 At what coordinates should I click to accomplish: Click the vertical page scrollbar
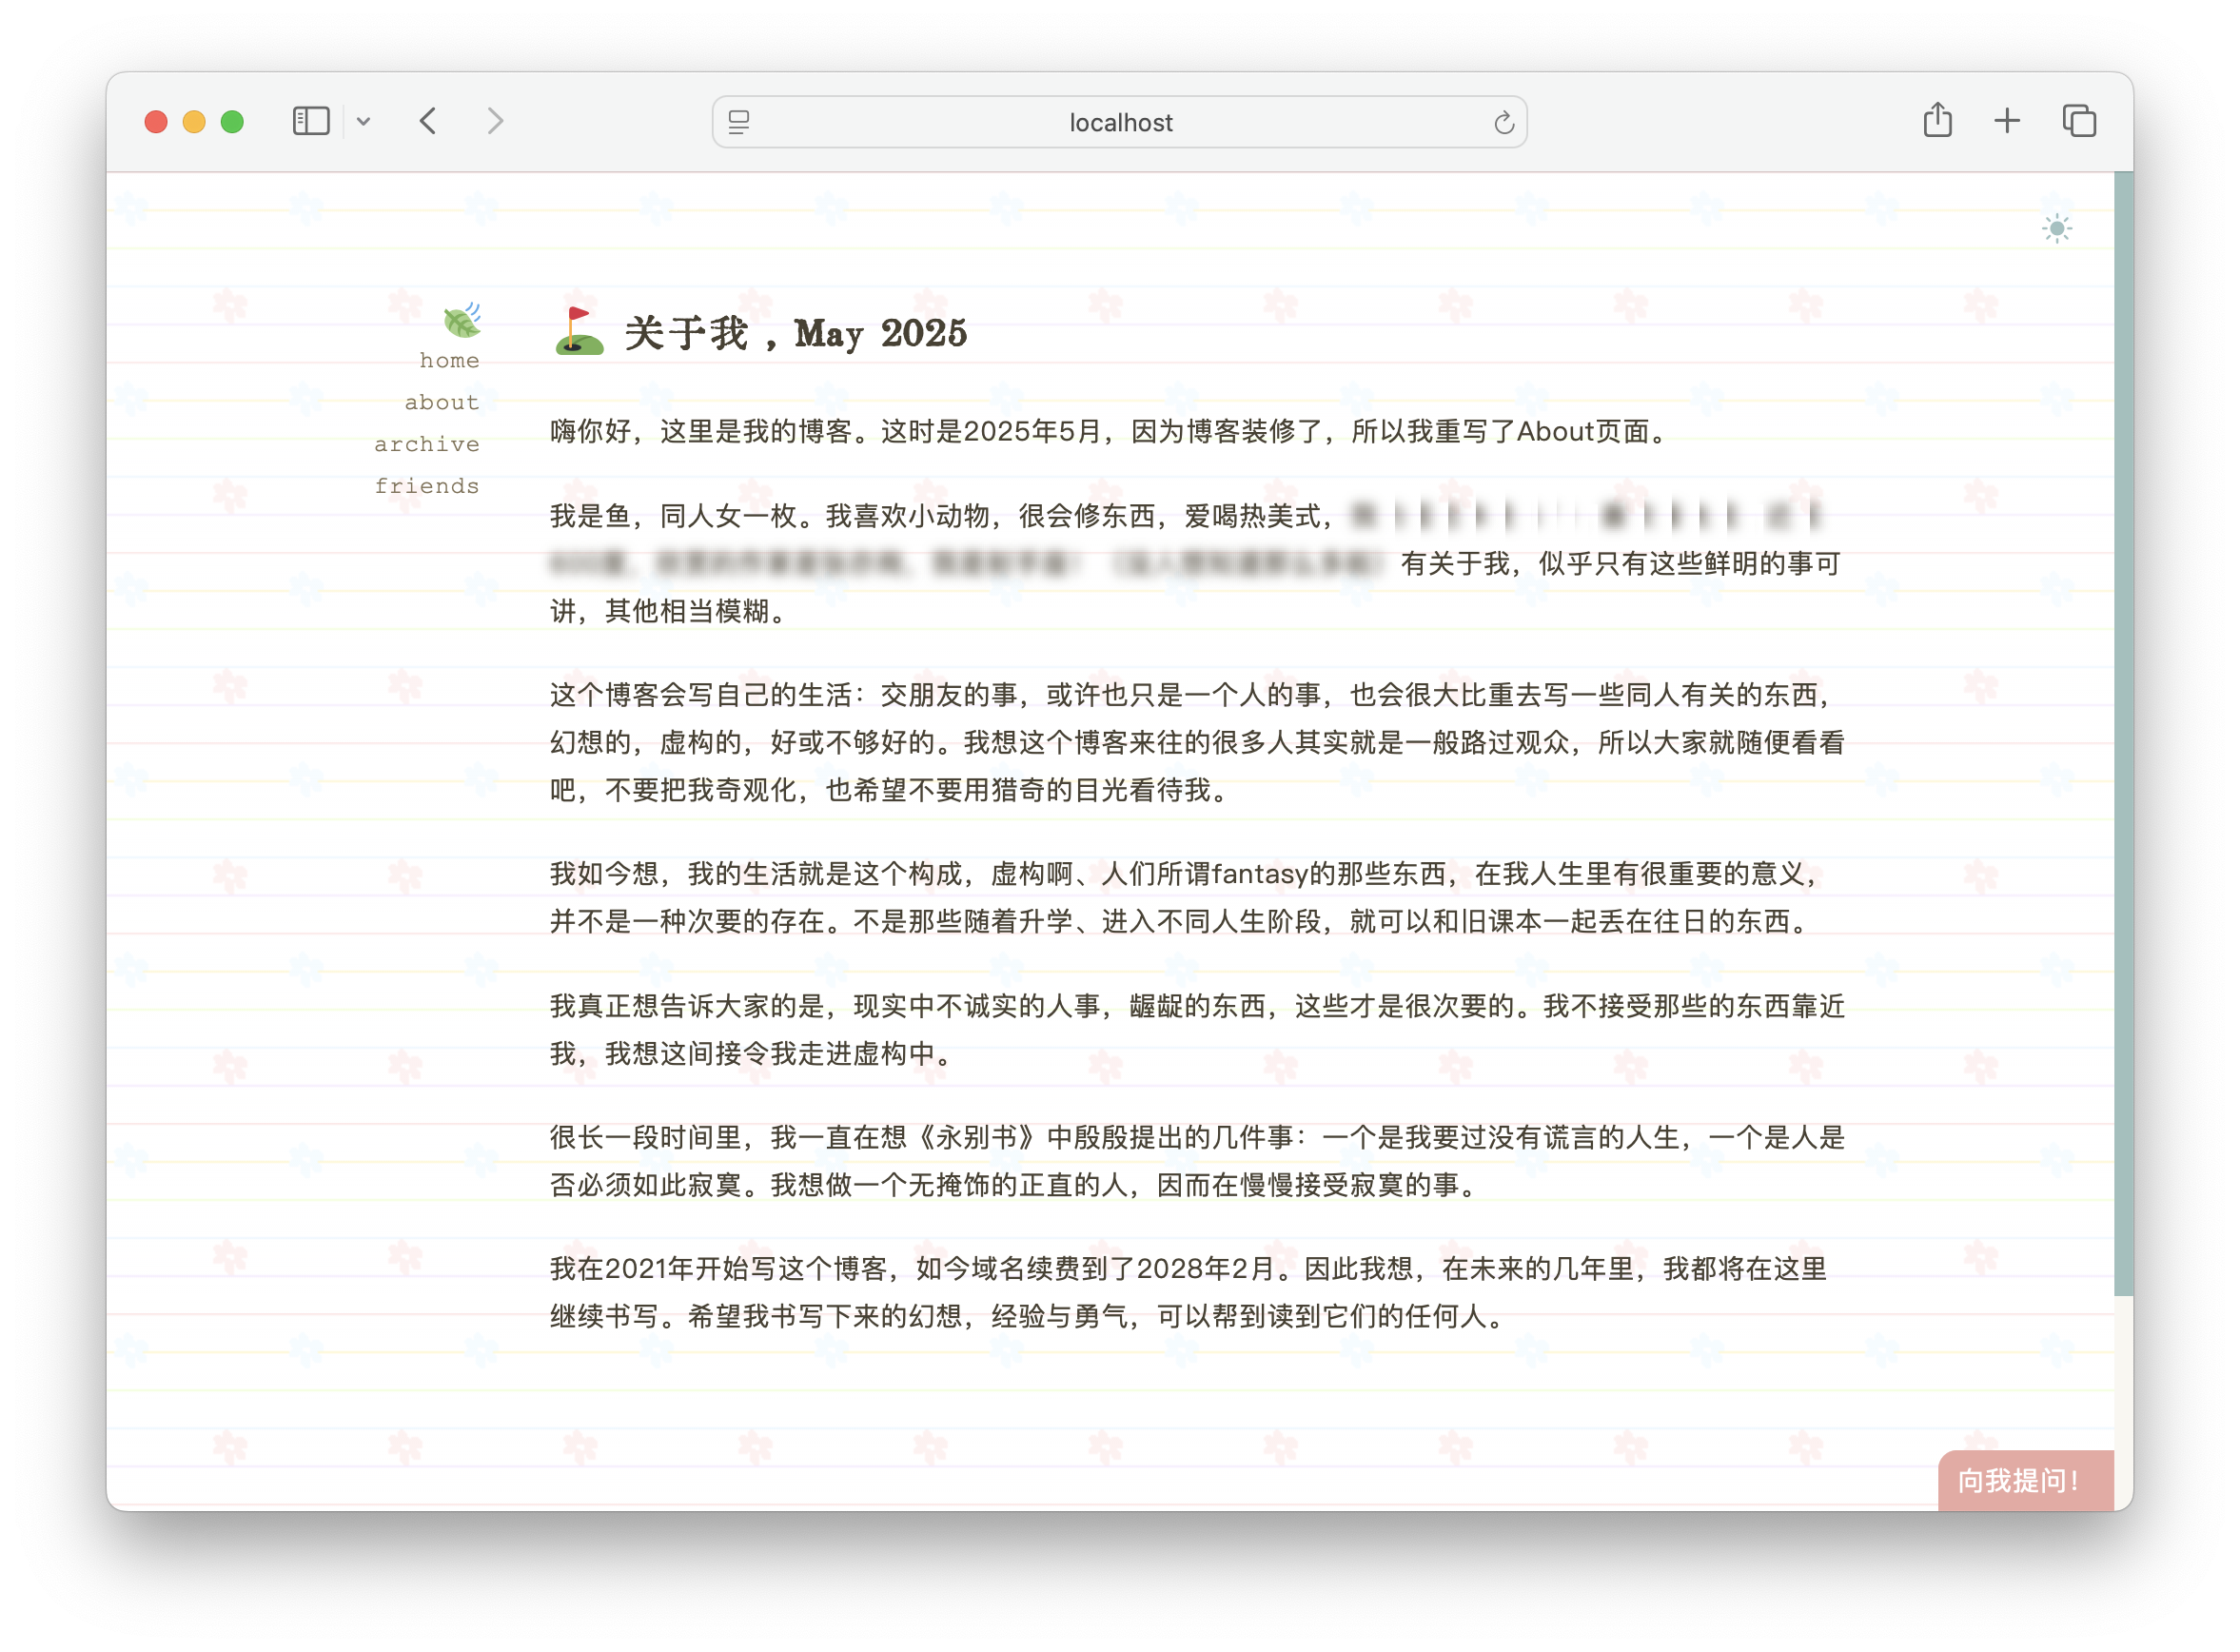coord(2123,735)
